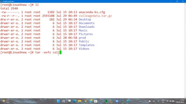Click the 'Jul 28 06:58' timestamp of prod
186x104 pixels.
point(67,38)
